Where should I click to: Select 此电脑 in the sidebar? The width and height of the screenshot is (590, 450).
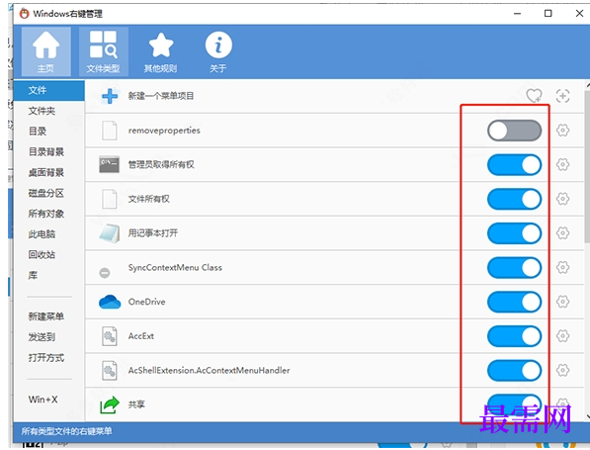[42, 234]
